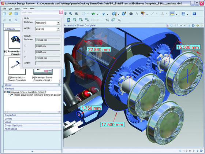The height and width of the screenshot is (154, 205).
Task: Open the Medium line weight dropdown
Action: (x=102, y=20)
